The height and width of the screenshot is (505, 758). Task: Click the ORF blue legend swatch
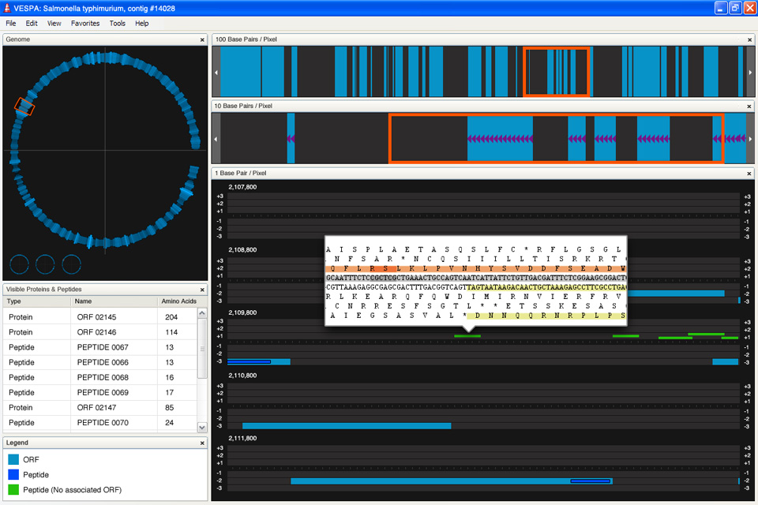(14, 459)
